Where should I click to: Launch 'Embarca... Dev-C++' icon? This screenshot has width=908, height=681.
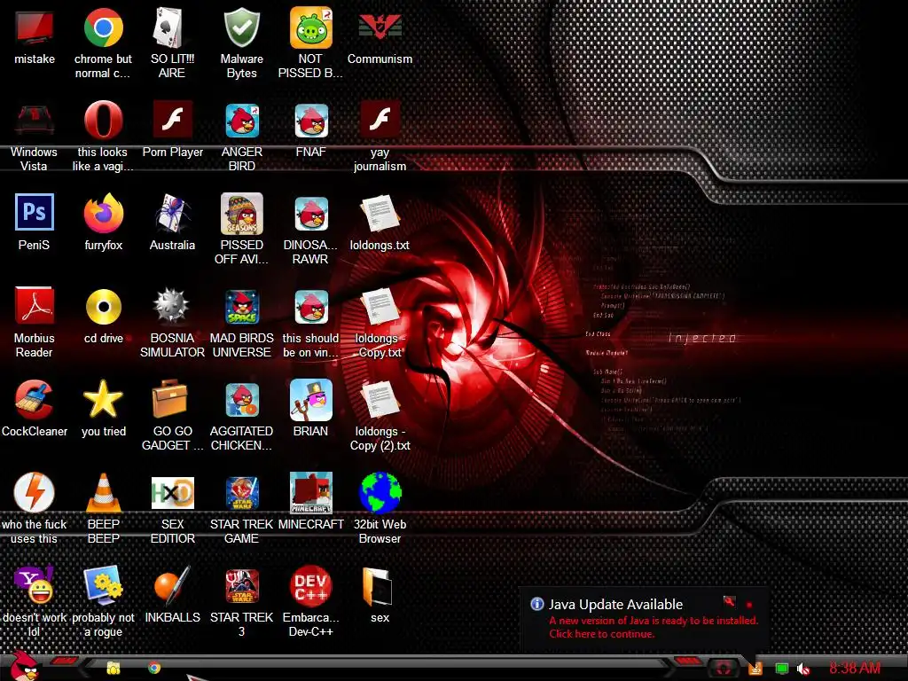click(x=310, y=585)
